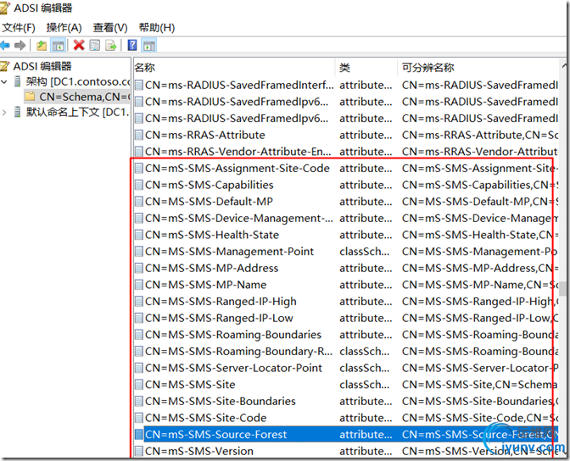Image resolution: width=570 pixels, height=461 pixels.
Task: Click the scroll up arrow of list pane
Action: point(564,66)
